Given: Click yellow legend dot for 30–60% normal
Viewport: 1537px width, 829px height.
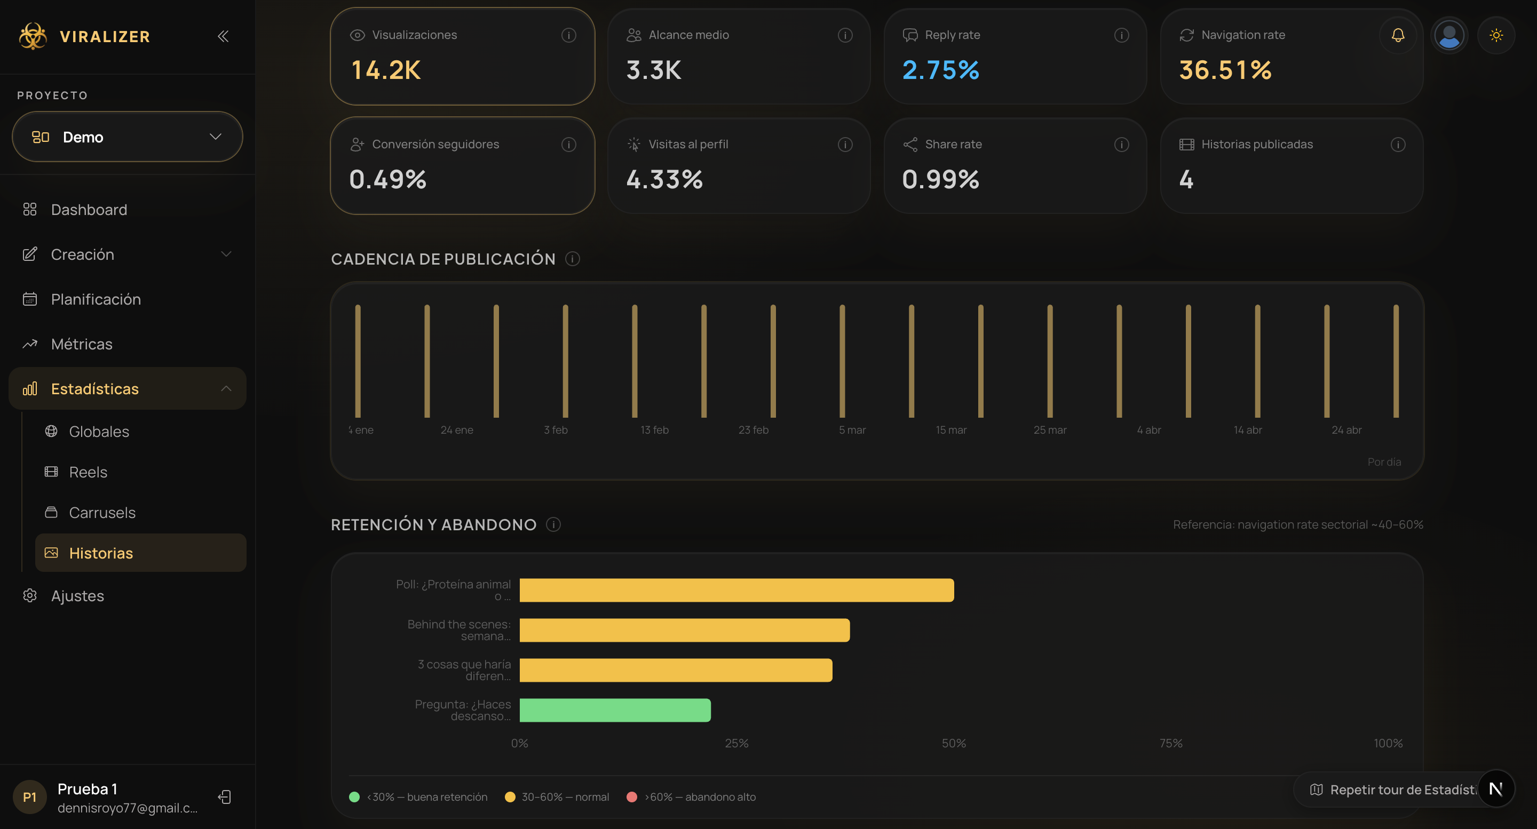Looking at the screenshot, I should (510, 797).
